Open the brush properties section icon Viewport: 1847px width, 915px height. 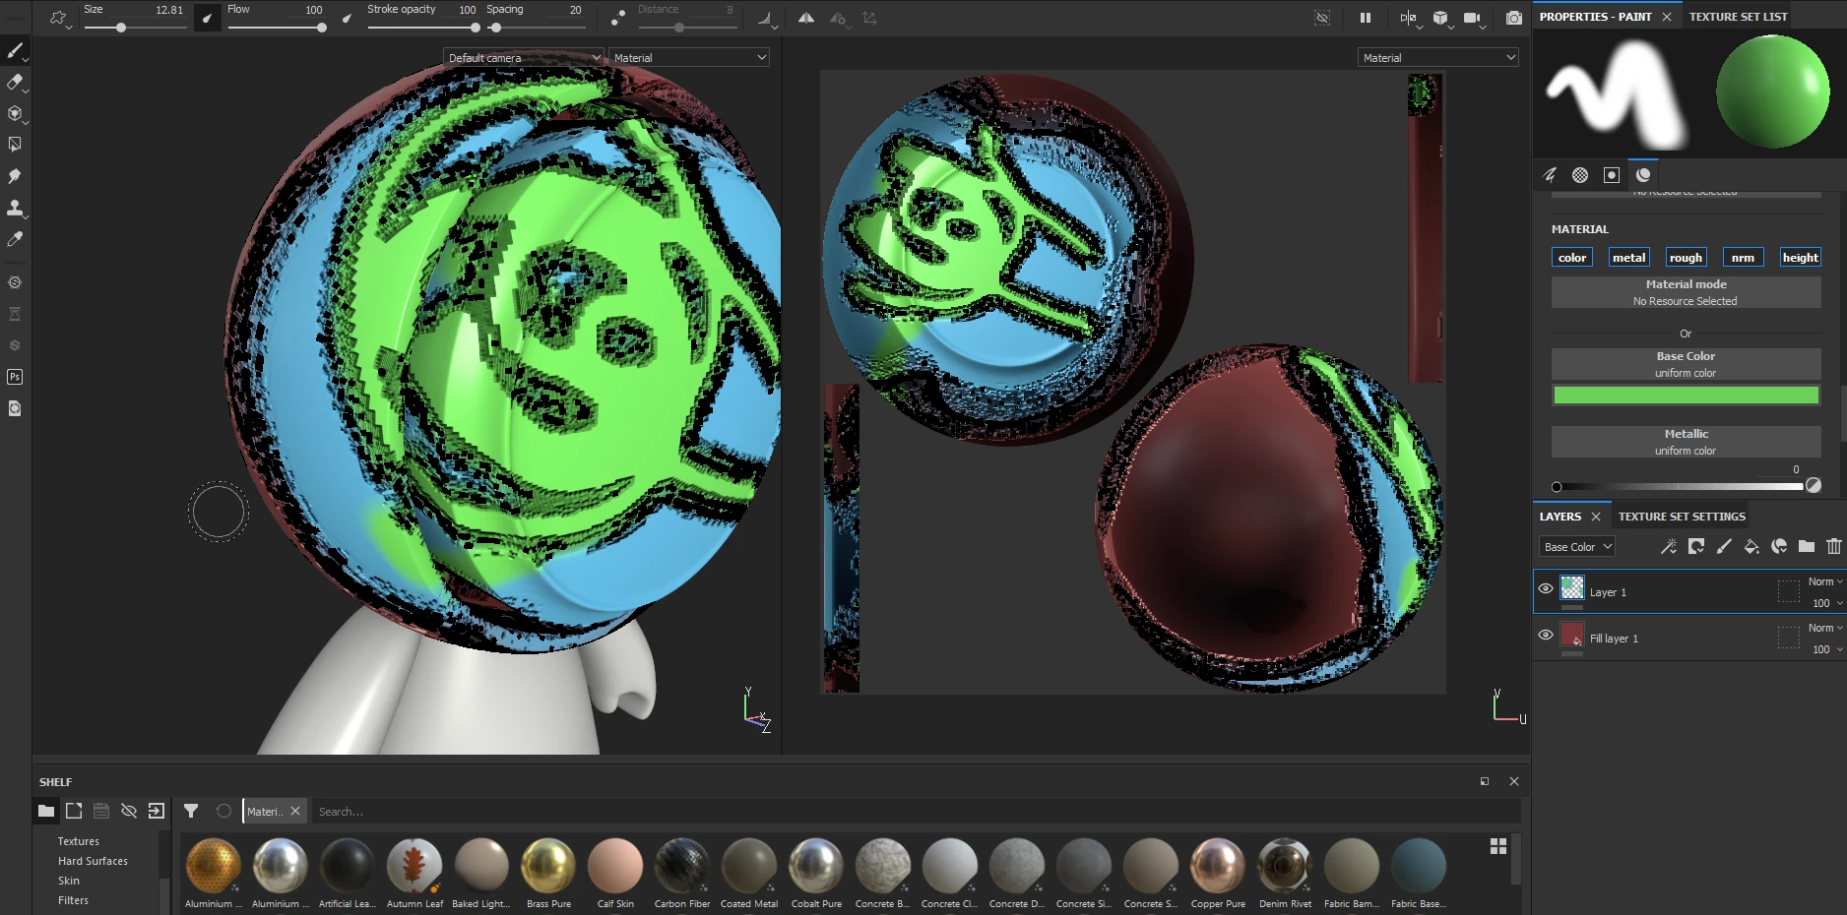(1549, 175)
